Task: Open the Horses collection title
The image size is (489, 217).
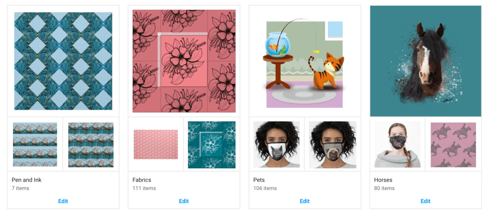Action: 383,180
